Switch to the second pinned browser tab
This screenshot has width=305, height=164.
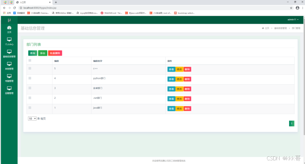[11, 2]
